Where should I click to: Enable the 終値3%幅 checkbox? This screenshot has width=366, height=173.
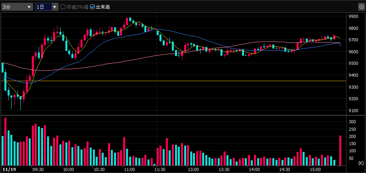[x=63, y=7]
